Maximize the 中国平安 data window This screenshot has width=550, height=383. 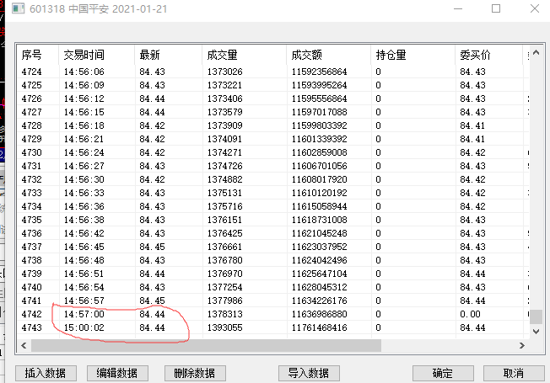(x=496, y=8)
